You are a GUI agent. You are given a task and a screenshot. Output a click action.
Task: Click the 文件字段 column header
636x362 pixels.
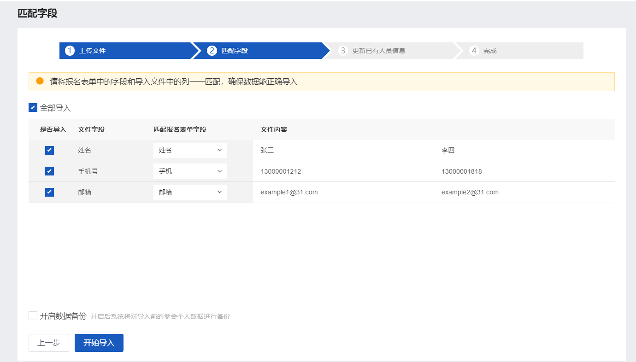(91, 129)
